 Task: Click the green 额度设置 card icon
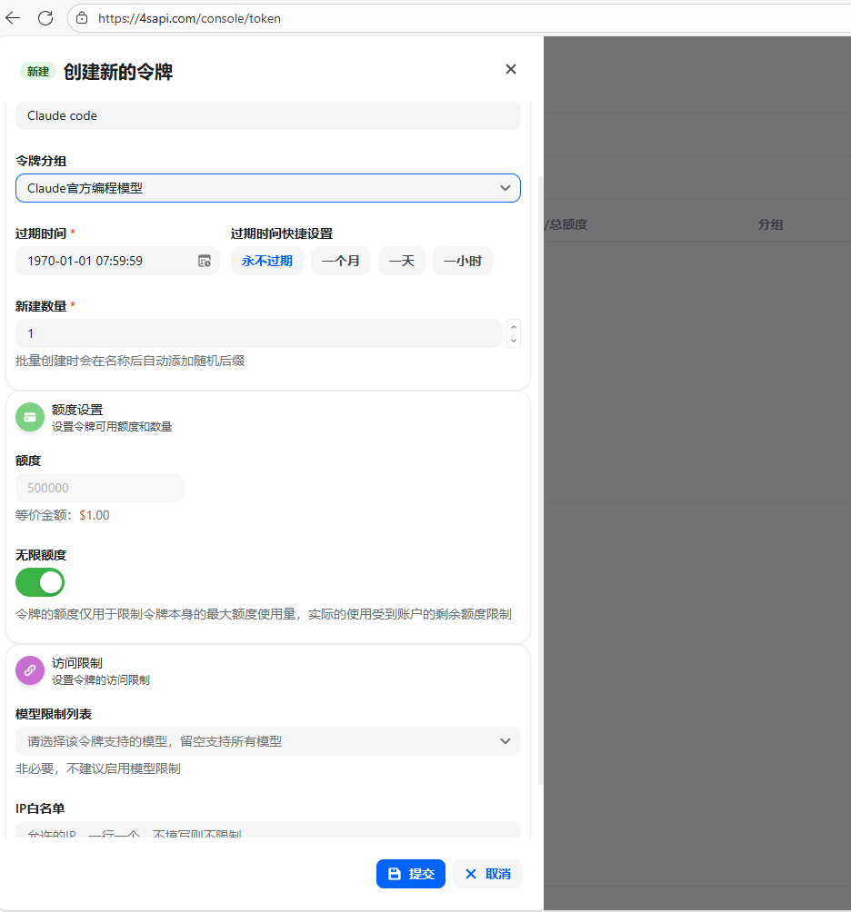point(30,417)
